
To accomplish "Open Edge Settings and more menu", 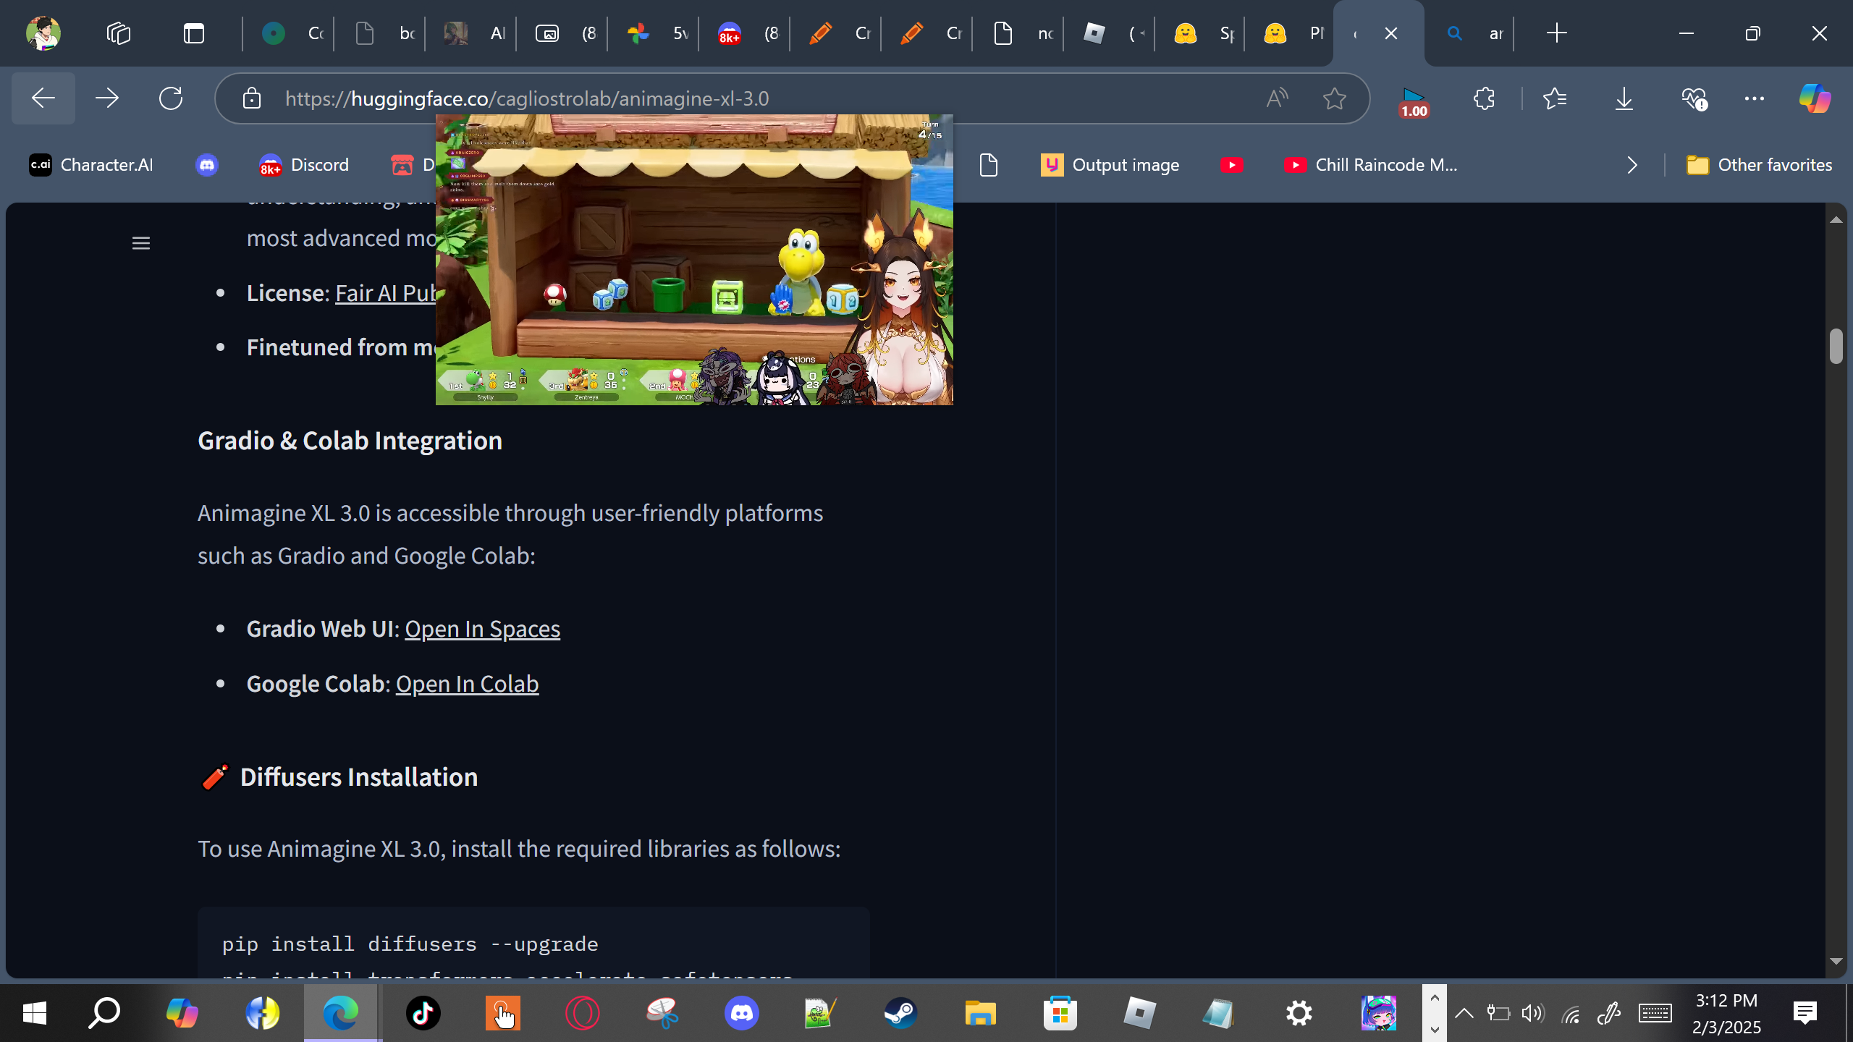I will point(1755,98).
